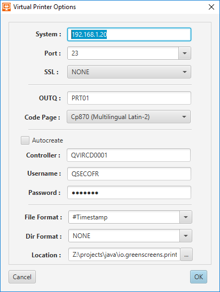The image size is (220, 292).
Task: Click the Virtual Printer app icon in title bar
Action: (6, 7)
